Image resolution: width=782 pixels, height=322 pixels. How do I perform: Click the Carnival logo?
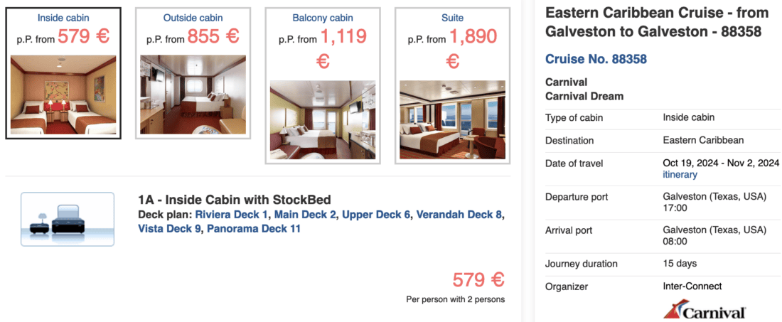[704, 311]
